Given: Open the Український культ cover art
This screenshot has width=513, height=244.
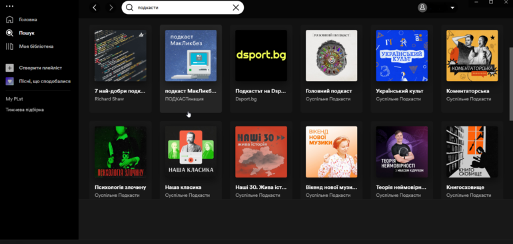Looking at the screenshot, I should (402, 56).
